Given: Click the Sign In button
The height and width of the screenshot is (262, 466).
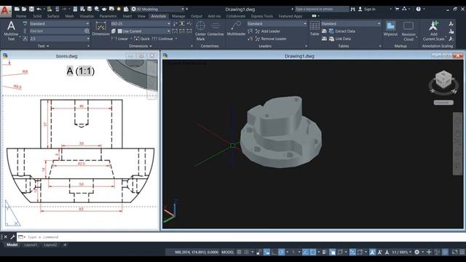Looking at the screenshot, I should [367, 9].
